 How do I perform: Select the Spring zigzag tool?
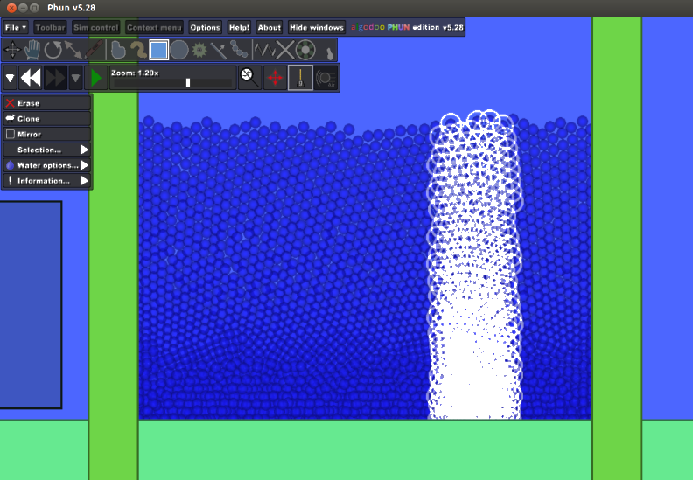[264, 50]
